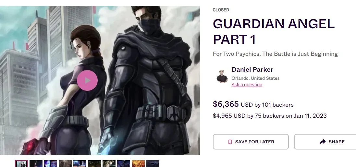Select the third purple-blue gallery thumbnail

[x=50, y=164]
